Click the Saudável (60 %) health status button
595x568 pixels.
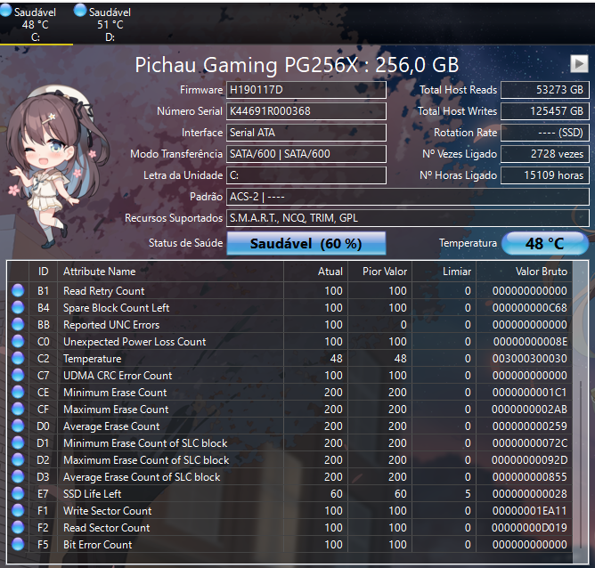(x=306, y=243)
